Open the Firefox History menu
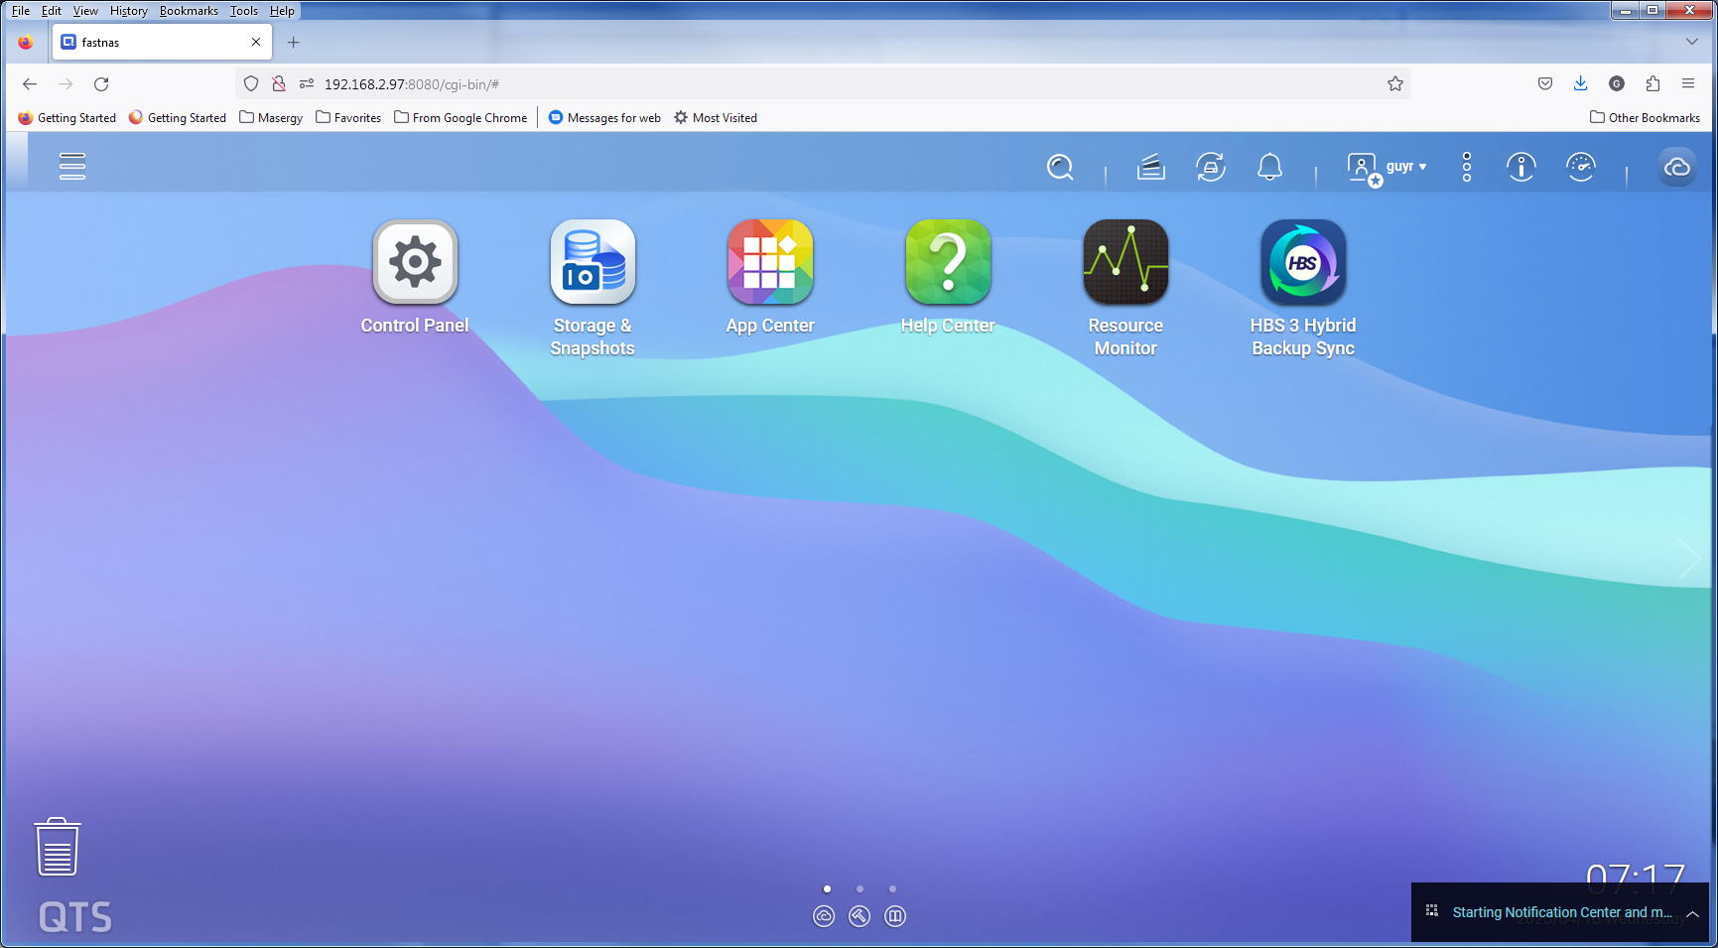This screenshot has width=1718, height=948. pyautogui.click(x=128, y=11)
